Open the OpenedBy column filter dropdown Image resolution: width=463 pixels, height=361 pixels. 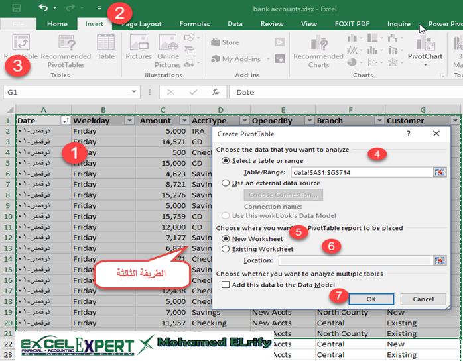[310, 121]
